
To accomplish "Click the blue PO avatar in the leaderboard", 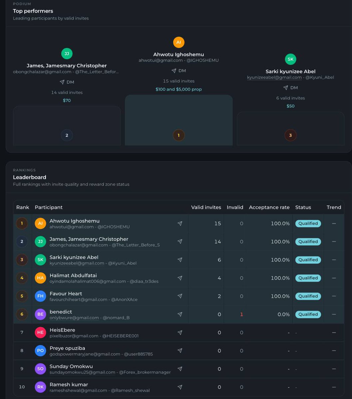I will 40,350.
